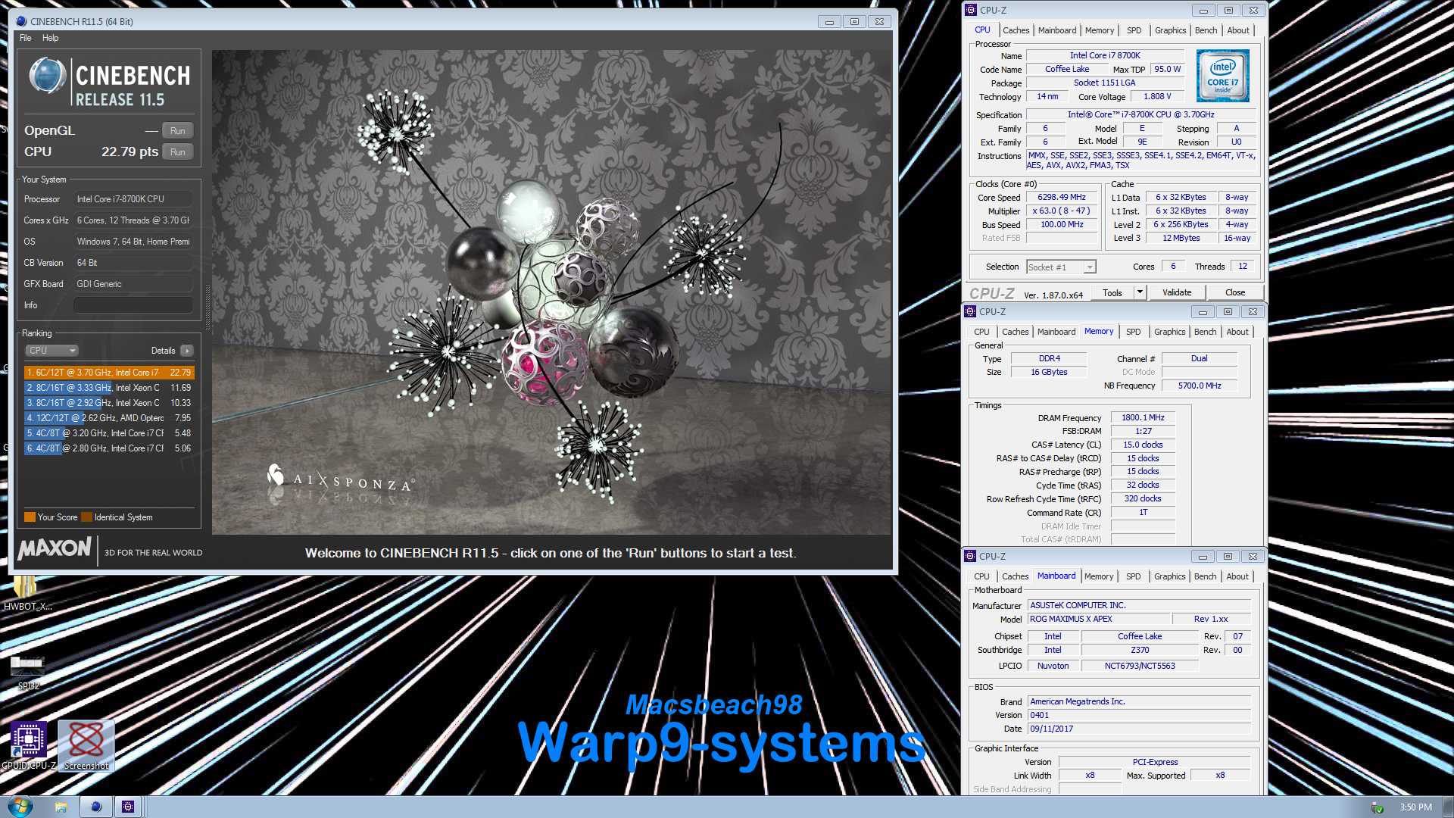
Task: Click the Core Voltage value 1.808 V
Action: tap(1157, 96)
